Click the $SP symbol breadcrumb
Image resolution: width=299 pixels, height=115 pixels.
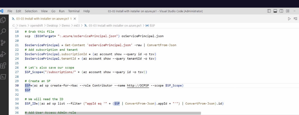coord(152,25)
